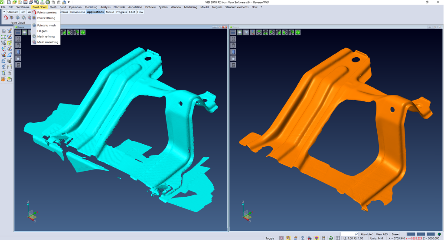Open the Absolute coordinate mode dropdown
444x240 pixels.
366,234
